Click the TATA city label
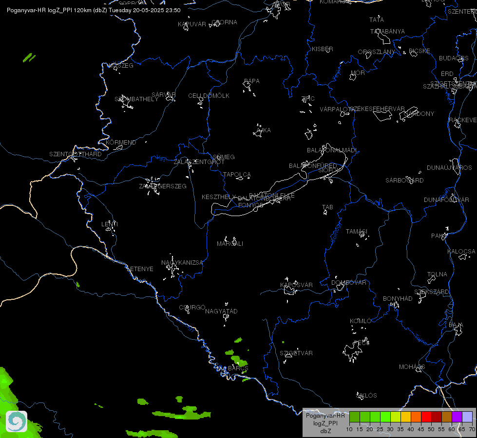 coord(377,20)
